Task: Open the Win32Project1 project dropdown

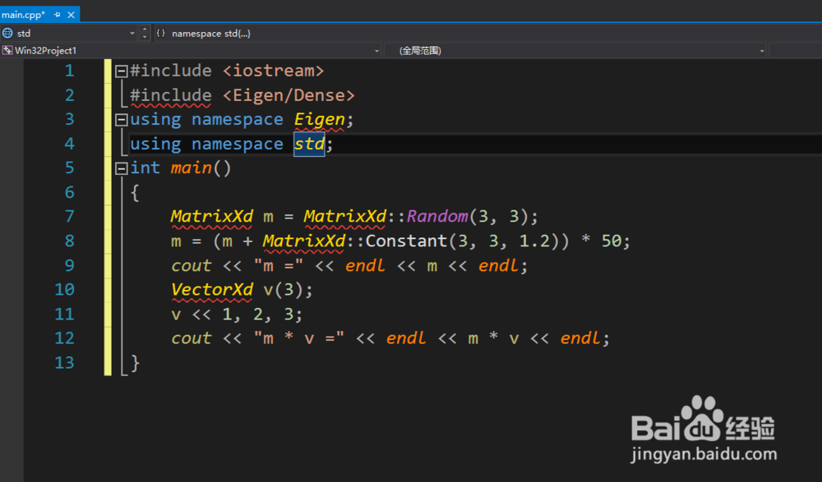Action: pos(377,51)
